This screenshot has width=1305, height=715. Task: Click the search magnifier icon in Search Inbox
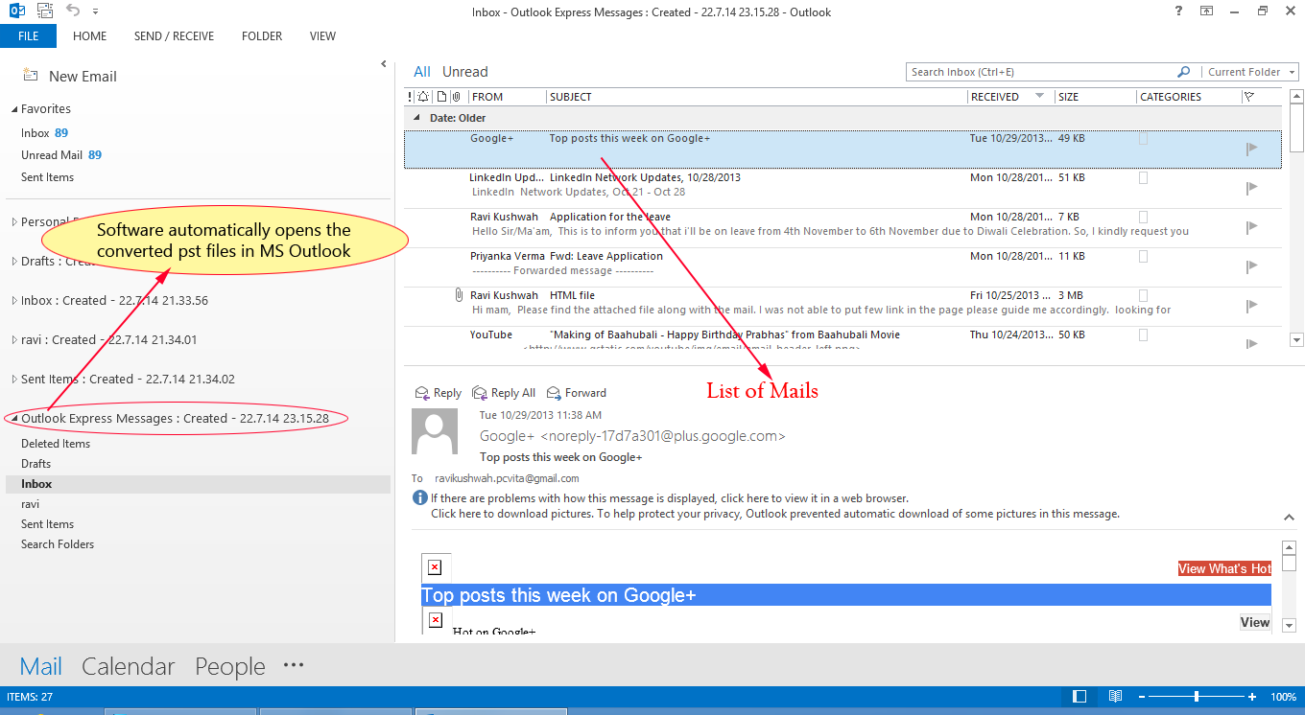click(x=1183, y=72)
